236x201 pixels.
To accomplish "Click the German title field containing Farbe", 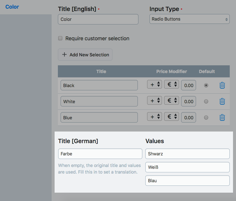I will coord(100,154).
